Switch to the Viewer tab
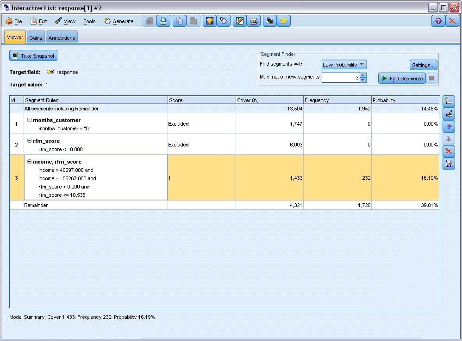 [15, 37]
